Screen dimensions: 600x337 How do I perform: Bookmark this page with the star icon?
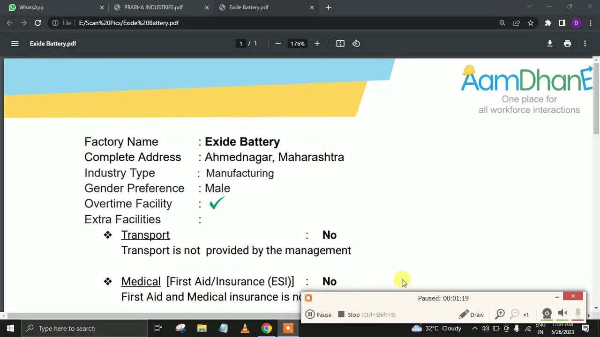pyautogui.click(x=531, y=23)
